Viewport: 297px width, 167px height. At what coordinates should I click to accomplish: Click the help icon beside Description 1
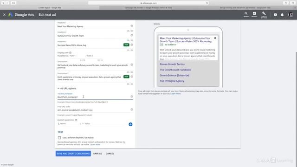132,65
